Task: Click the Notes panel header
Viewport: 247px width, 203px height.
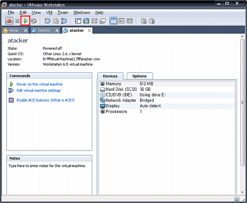Action: 49,158
